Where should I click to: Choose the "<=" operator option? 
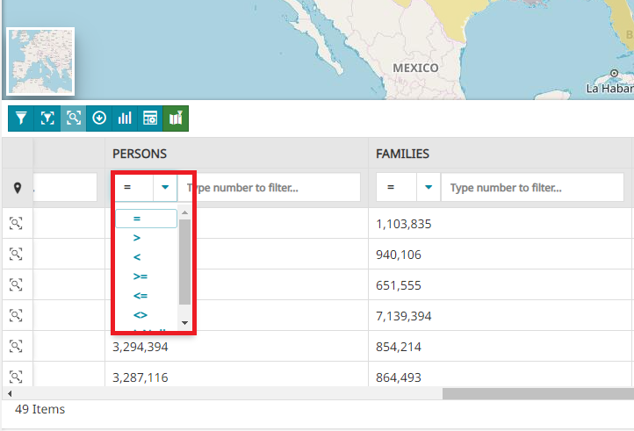[140, 295]
